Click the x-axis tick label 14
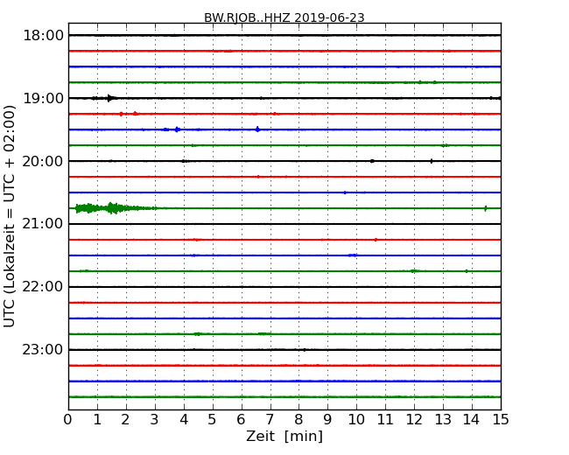The width and height of the screenshot is (569, 455). [x=472, y=419]
